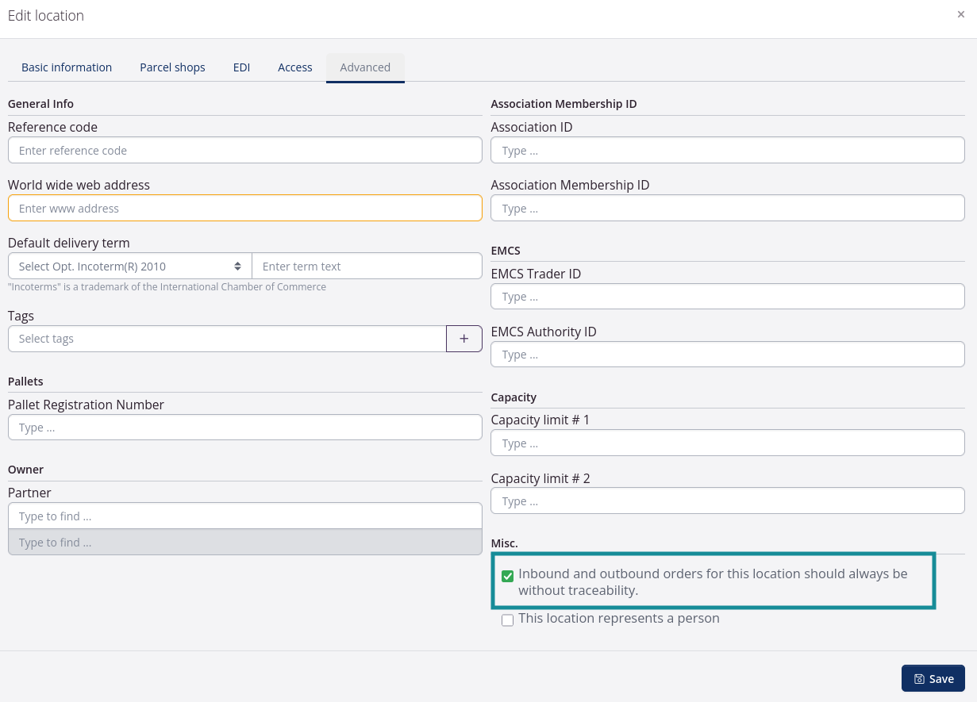This screenshot has width=977, height=702.
Task: Click the plus icon next to Select tags
Action: click(x=463, y=339)
